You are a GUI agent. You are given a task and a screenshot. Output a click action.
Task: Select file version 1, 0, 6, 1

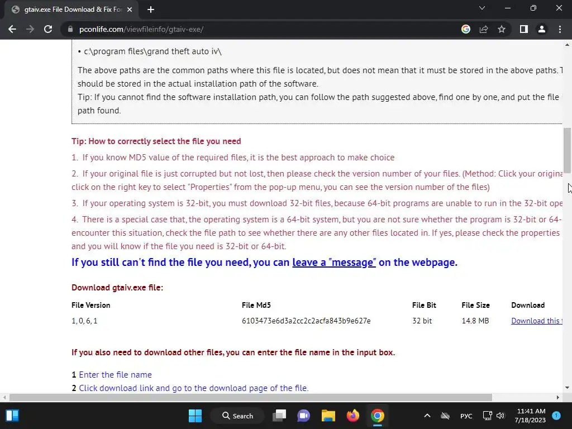tap(84, 321)
